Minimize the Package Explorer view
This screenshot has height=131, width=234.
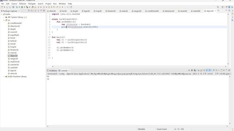41,11
